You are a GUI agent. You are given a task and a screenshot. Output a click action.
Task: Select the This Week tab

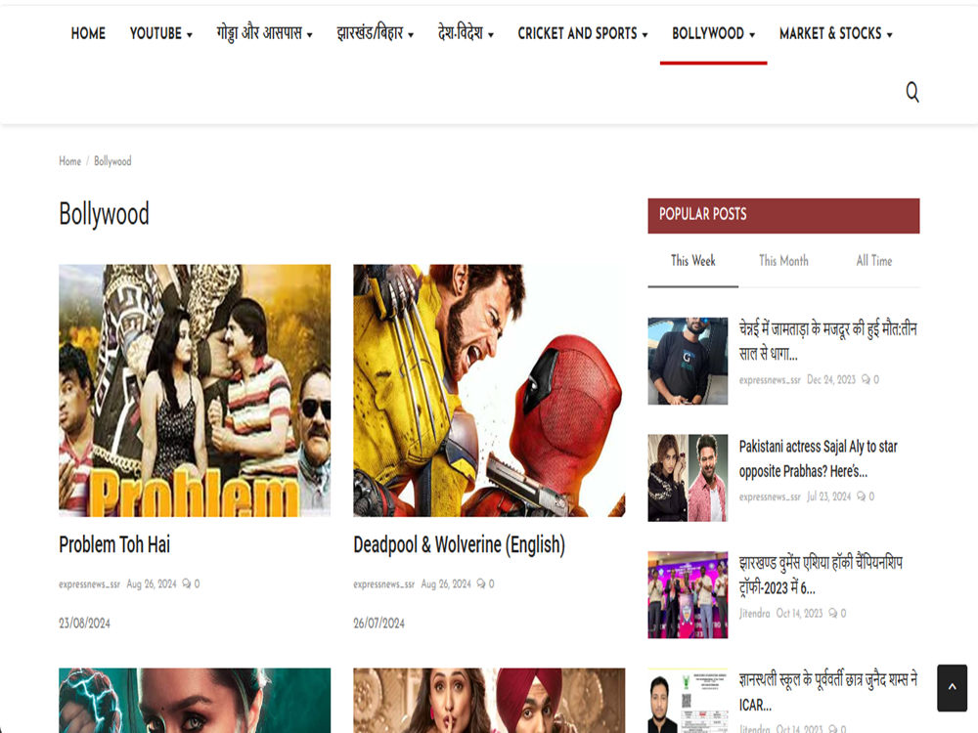pos(693,261)
